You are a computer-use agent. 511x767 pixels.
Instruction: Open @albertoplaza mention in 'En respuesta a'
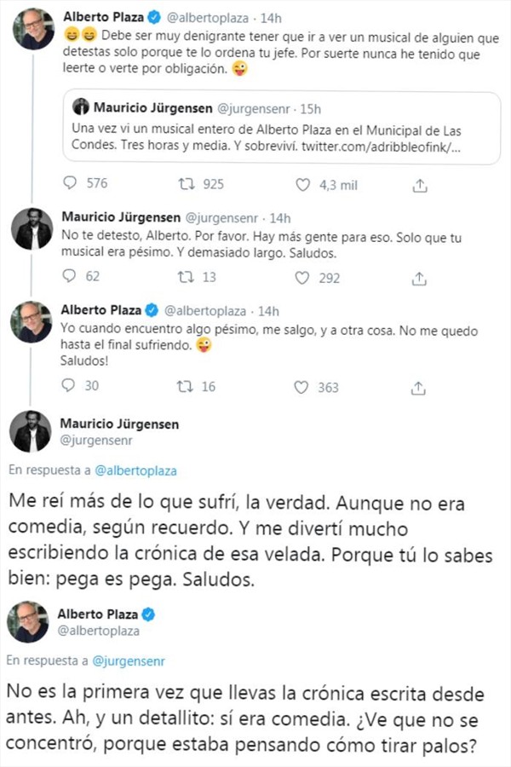136,470
